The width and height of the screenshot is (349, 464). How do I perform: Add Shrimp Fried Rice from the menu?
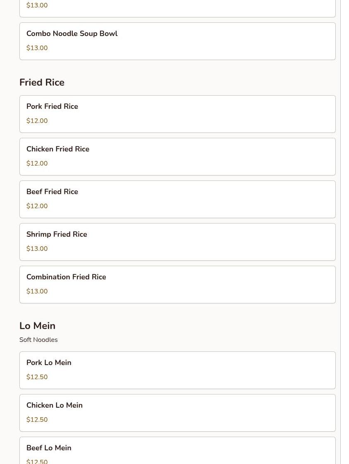pyautogui.click(x=177, y=242)
